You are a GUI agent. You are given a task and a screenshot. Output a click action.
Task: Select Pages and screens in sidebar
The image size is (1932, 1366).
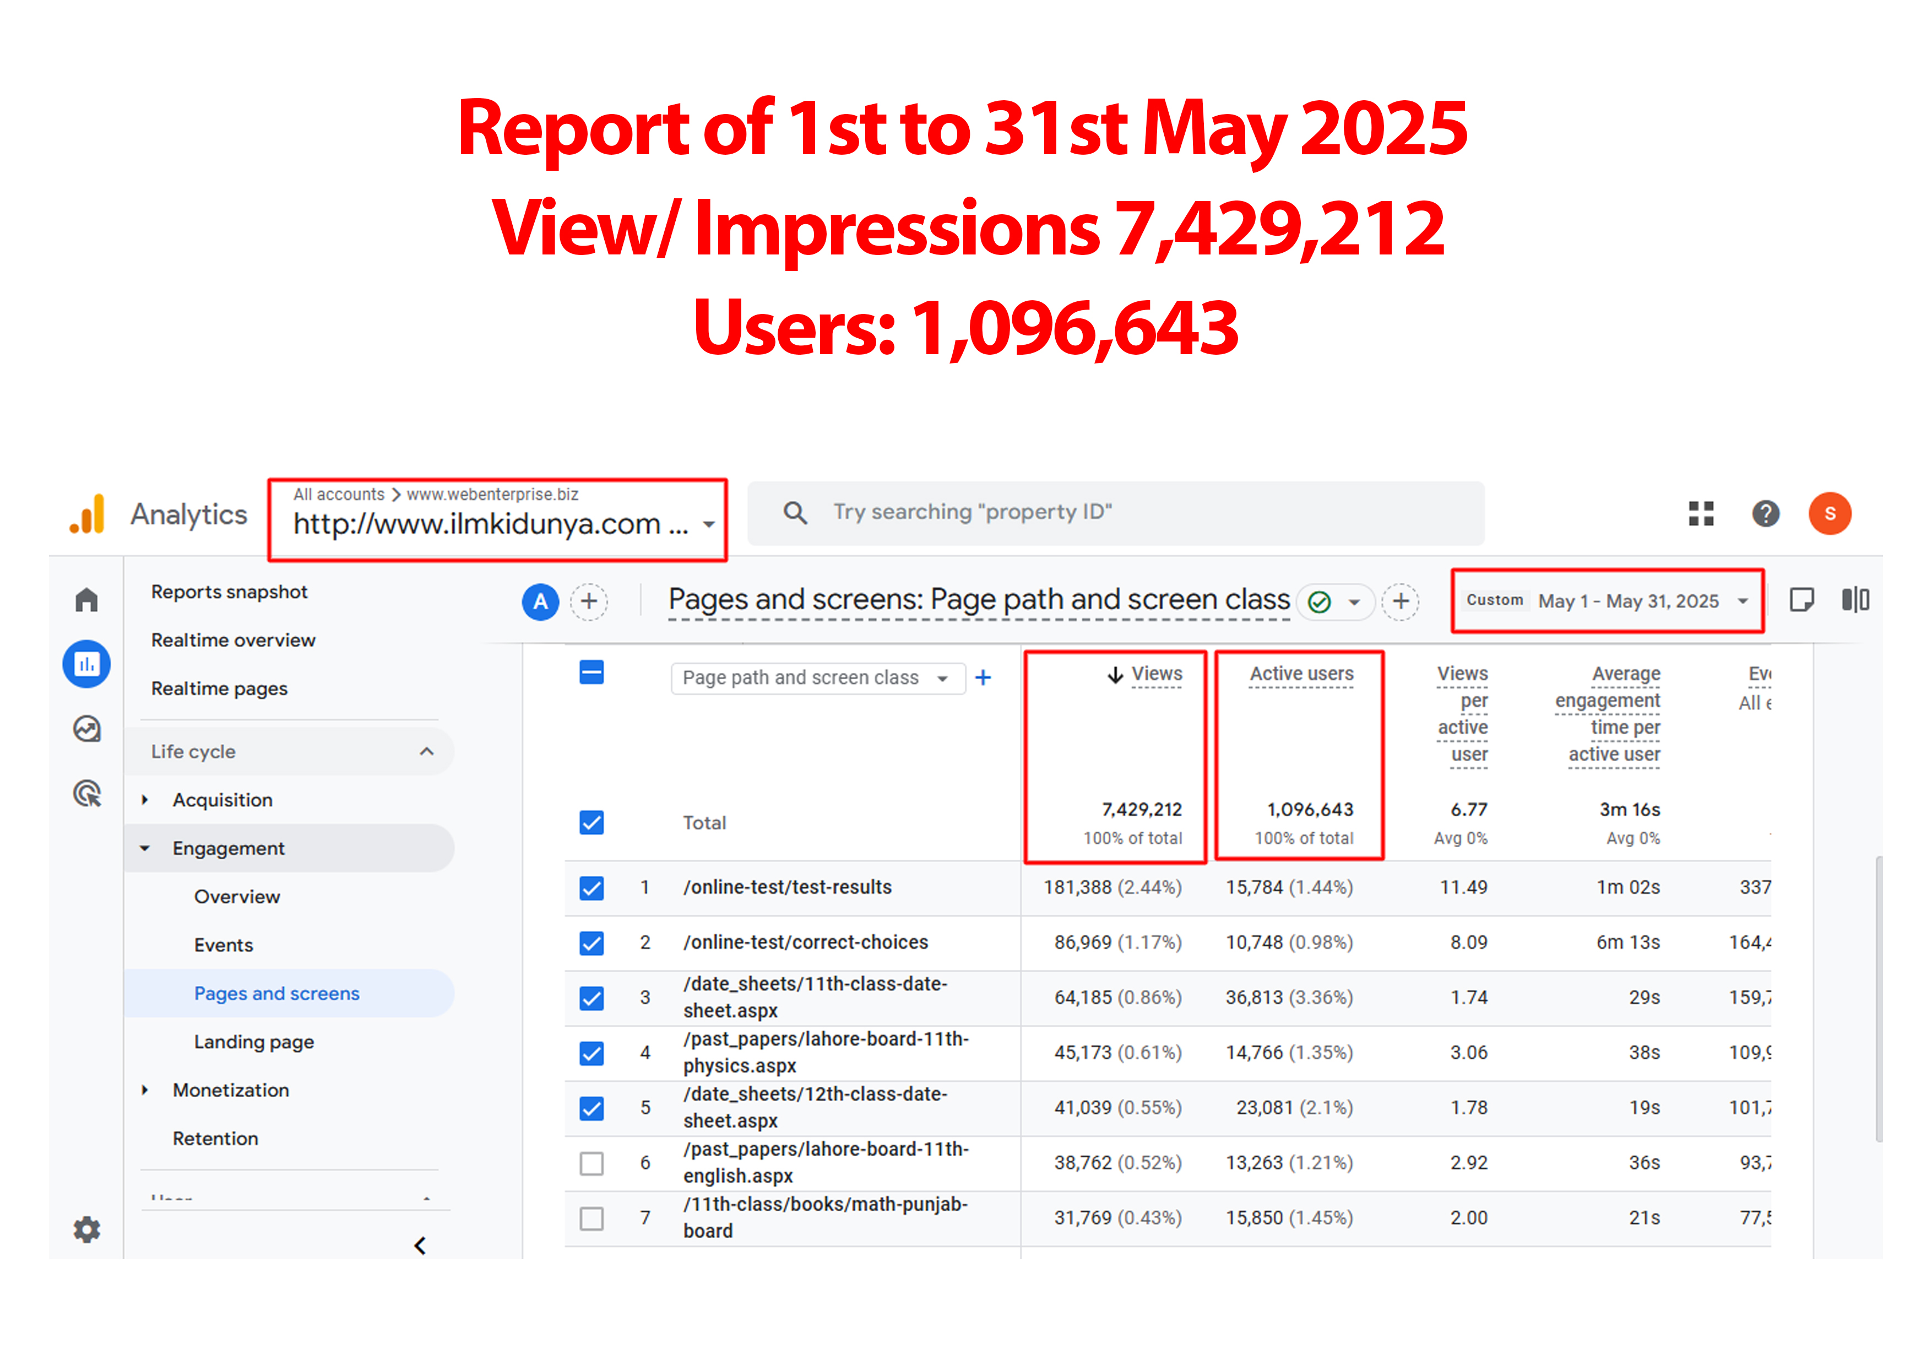click(x=289, y=993)
